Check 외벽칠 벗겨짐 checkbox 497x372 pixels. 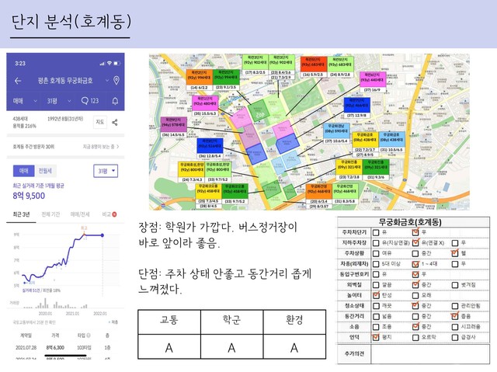(455, 285)
